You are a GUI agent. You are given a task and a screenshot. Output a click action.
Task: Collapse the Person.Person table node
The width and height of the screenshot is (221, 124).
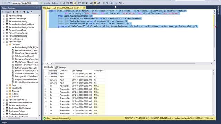pos(4,42)
